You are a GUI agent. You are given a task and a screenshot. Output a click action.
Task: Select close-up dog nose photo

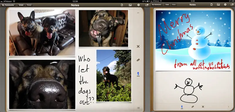[x=42, y=85]
